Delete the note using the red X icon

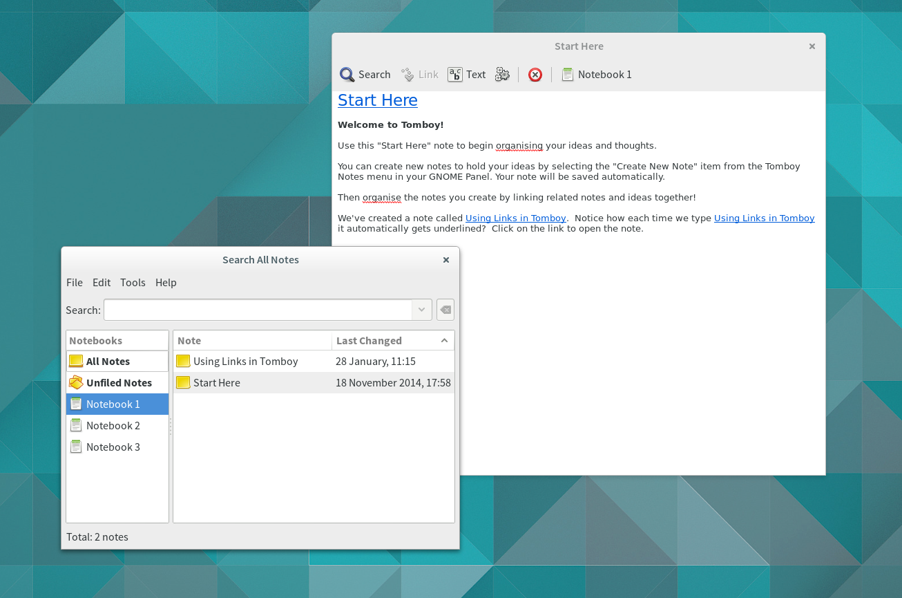535,75
